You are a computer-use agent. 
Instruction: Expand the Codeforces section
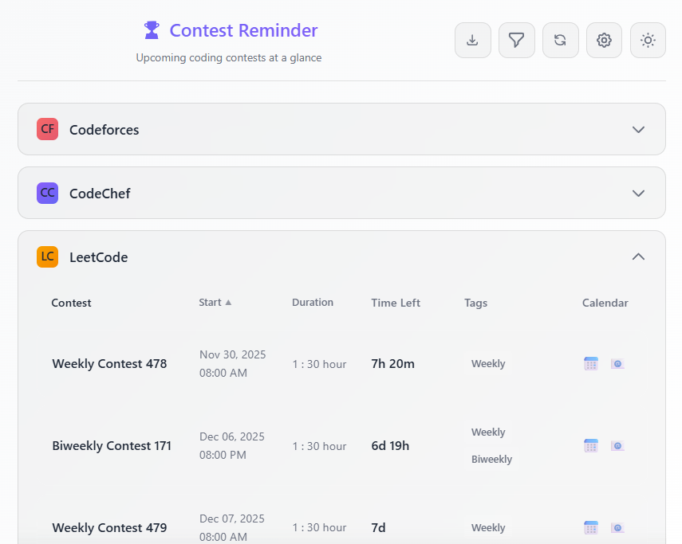tap(638, 128)
